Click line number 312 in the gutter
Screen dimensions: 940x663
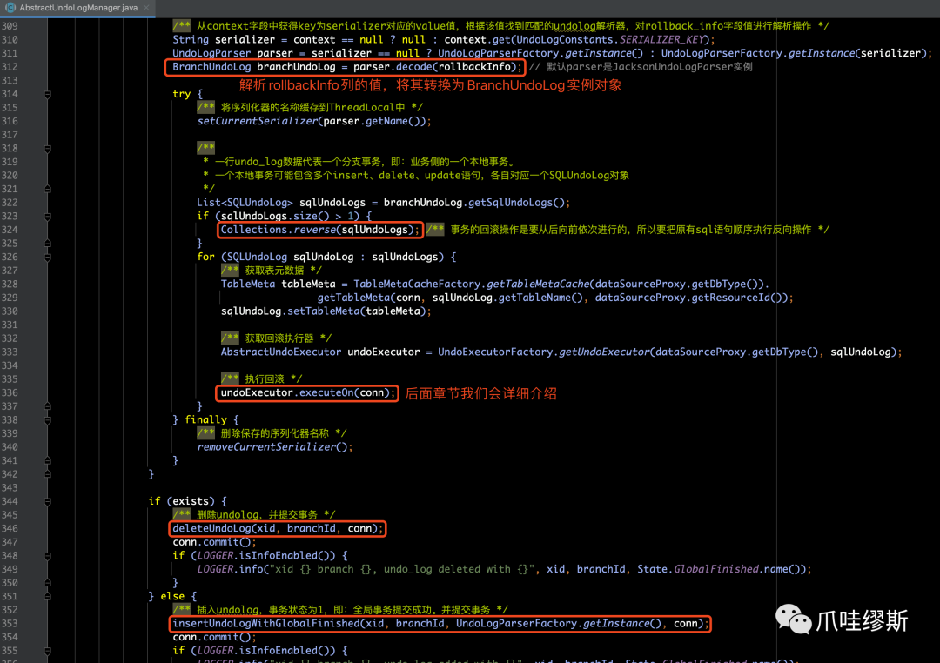coord(10,66)
